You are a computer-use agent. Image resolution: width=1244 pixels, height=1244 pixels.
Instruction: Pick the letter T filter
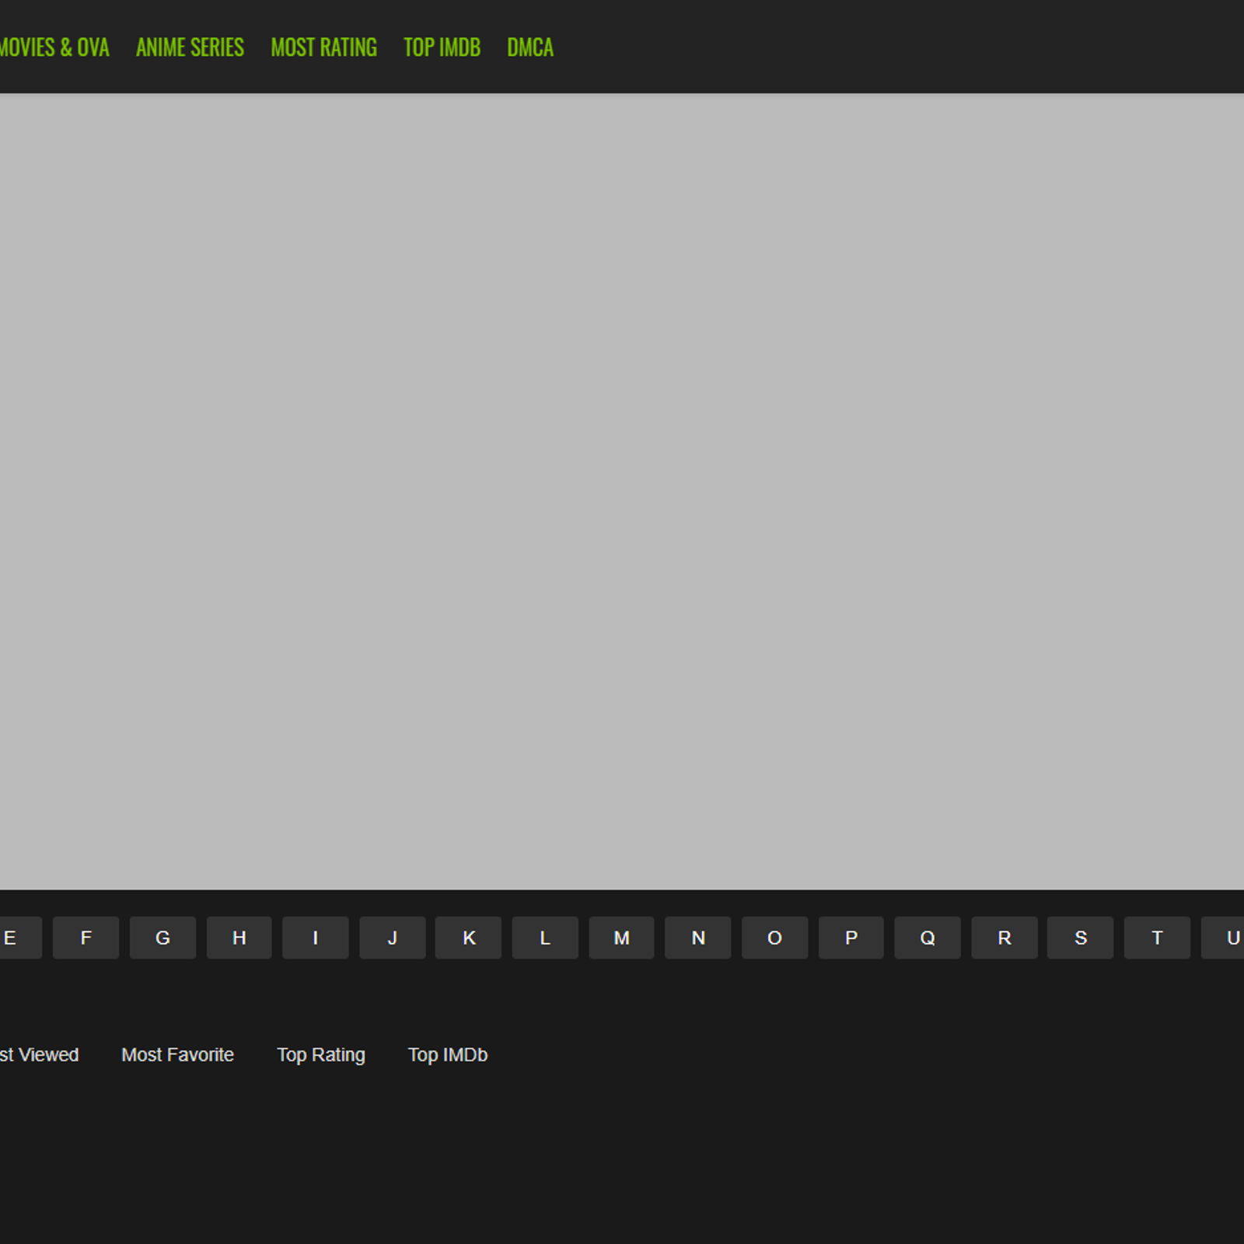coord(1157,938)
